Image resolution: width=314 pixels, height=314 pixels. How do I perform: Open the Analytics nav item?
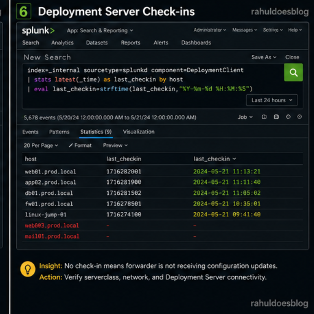click(x=62, y=43)
